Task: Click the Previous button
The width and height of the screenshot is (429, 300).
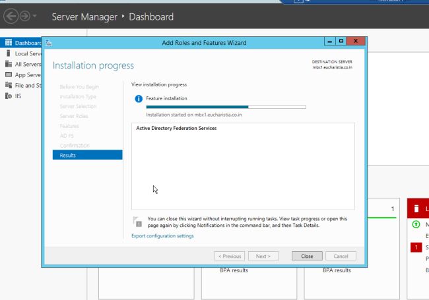Action: [230, 256]
